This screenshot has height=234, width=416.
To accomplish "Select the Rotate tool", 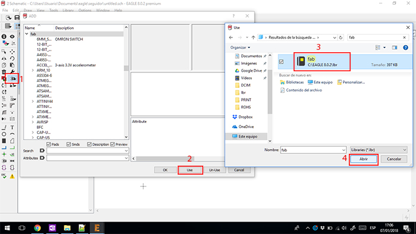I will 12,59.
